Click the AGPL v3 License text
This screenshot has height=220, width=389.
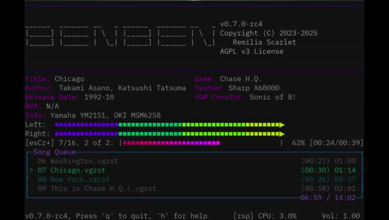point(251,51)
